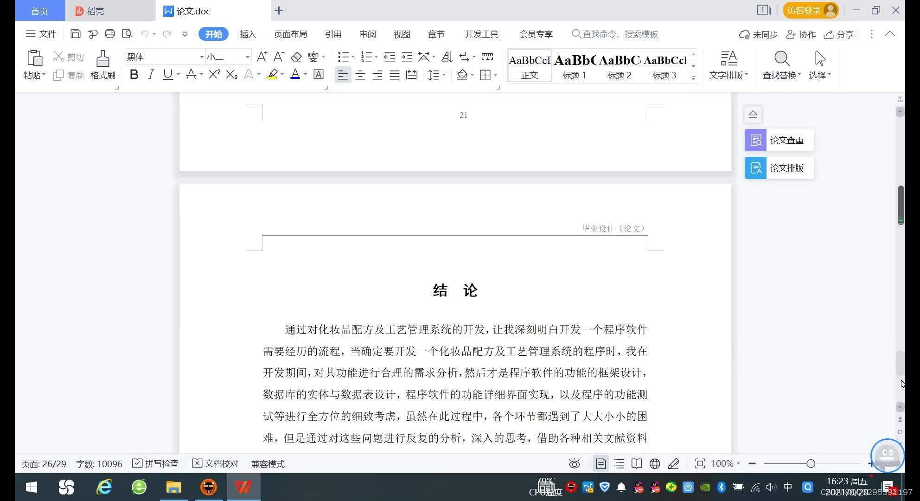
Task: Open the Windows Start menu
Action: click(x=32, y=487)
